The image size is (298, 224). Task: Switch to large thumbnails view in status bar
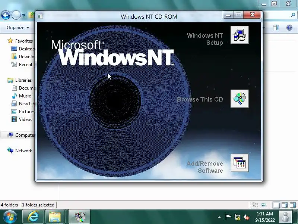[x=264, y=205]
